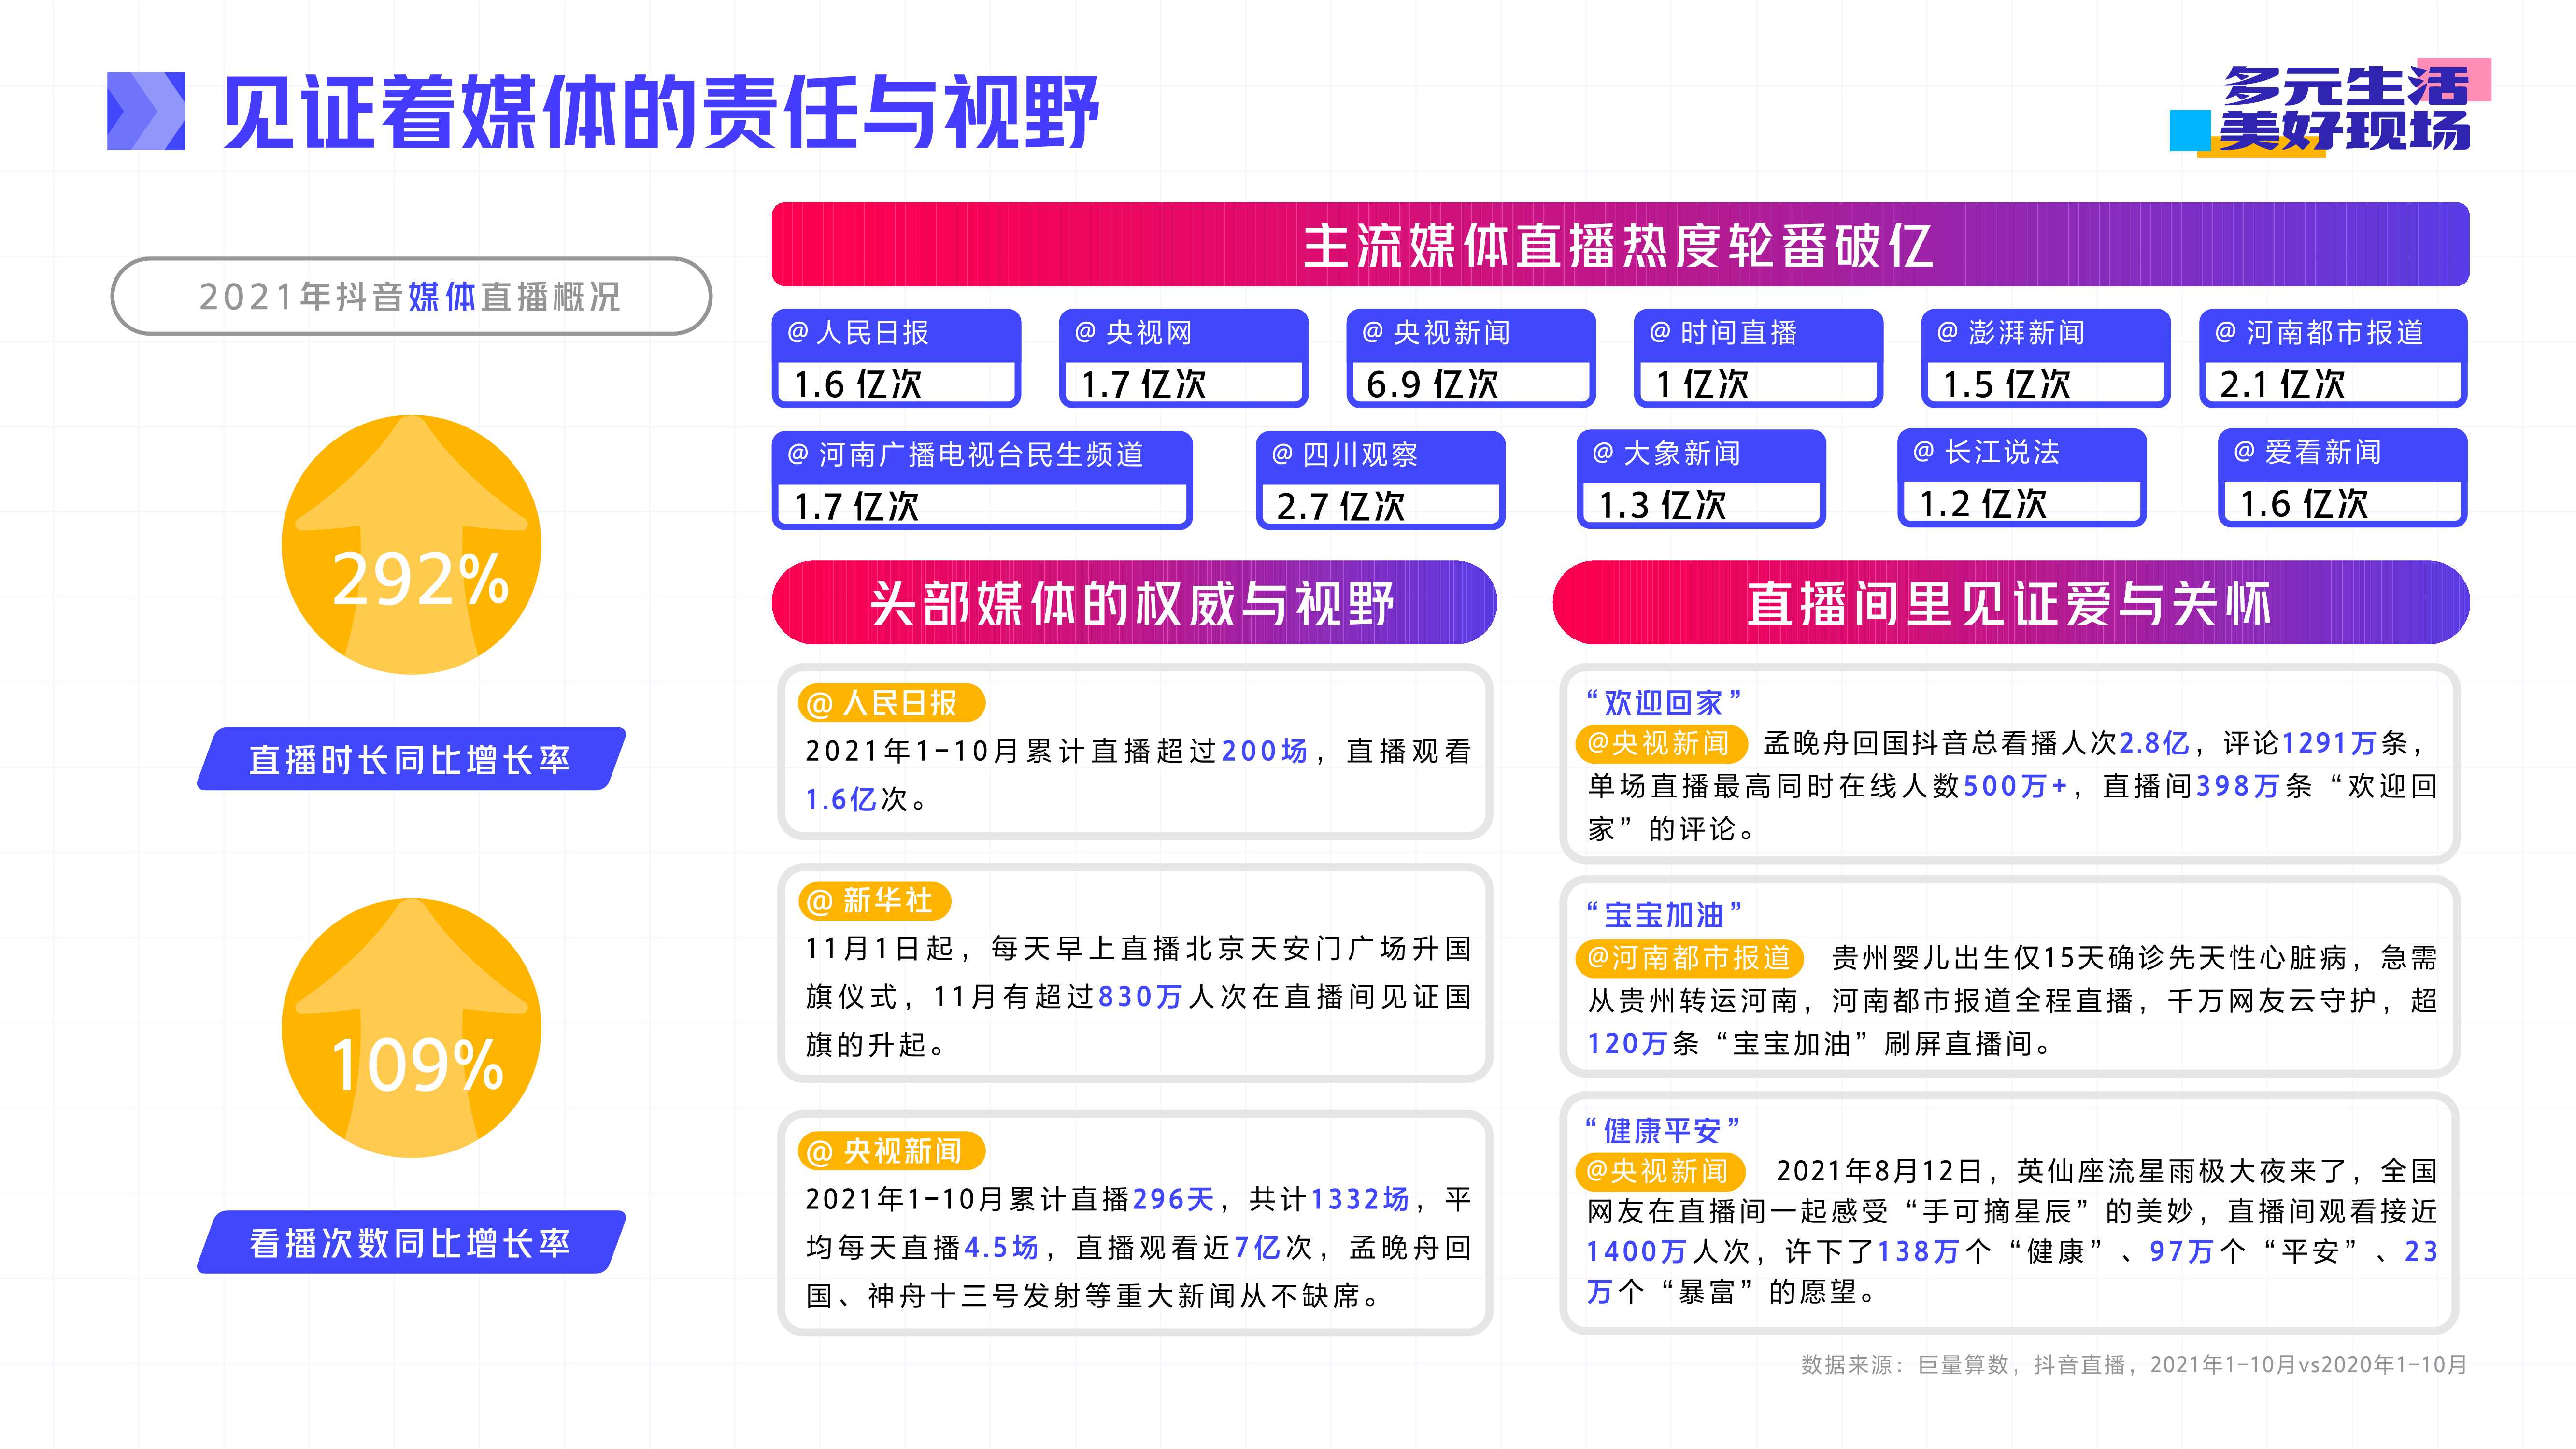This screenshot has height=1449, width=2576.
Task: Click the 2.7 亿次 value
Action: coord(1340,506)
